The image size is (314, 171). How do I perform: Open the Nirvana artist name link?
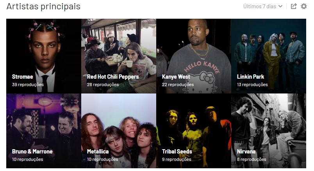pyautogui.click(x=246, y=152)
